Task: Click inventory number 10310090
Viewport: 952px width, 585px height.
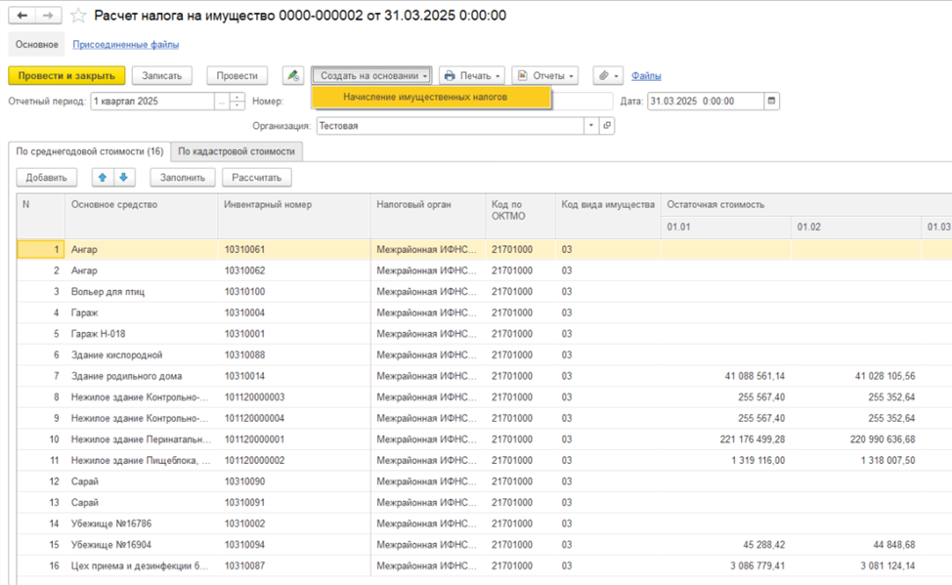Action: pos(244,481)
